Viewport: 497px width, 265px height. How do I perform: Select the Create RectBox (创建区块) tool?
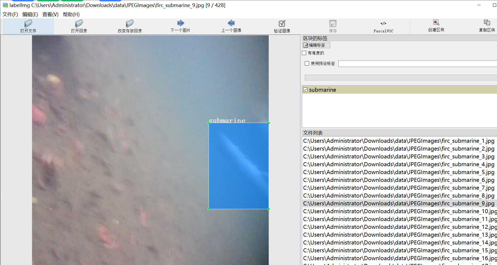point(436,23)
